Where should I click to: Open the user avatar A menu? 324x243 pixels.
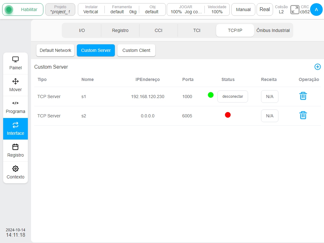click(x=316, y=9)
